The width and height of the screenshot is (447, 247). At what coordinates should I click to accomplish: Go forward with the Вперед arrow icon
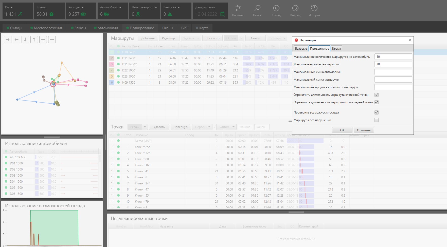(x=295, y=8)
